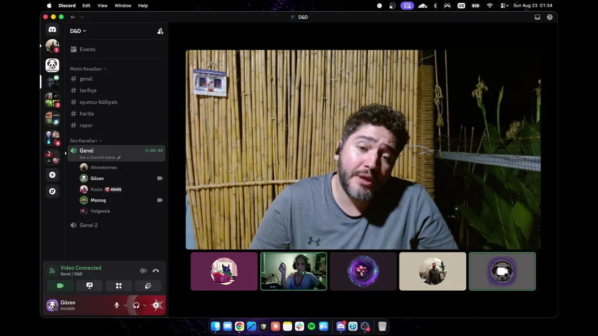Open Gözen's user avatar panel
598x336 pixels.
[52, 305]
